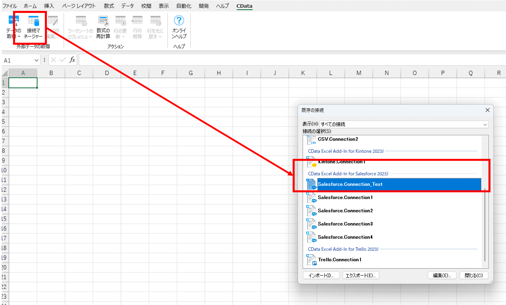506x305 pixels.
Task: Close the 既存の接続 dialog with X
Action: tap(487, 110)
